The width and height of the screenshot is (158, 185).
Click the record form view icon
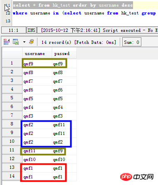pos(7,42)
